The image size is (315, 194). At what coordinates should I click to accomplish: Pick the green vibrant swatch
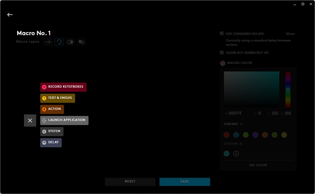(246, 135)
